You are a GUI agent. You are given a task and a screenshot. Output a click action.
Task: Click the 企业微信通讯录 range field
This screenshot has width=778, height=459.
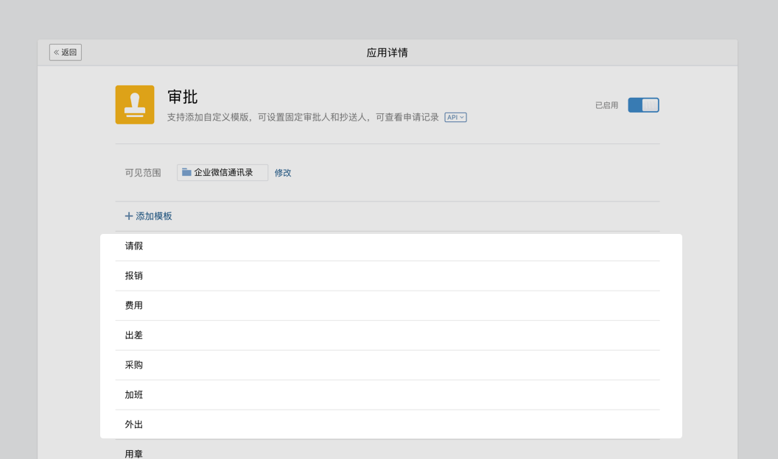coord(222,172)
